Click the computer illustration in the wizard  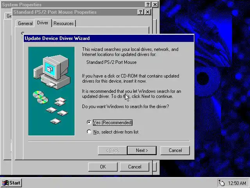click(x=52, y=72)
